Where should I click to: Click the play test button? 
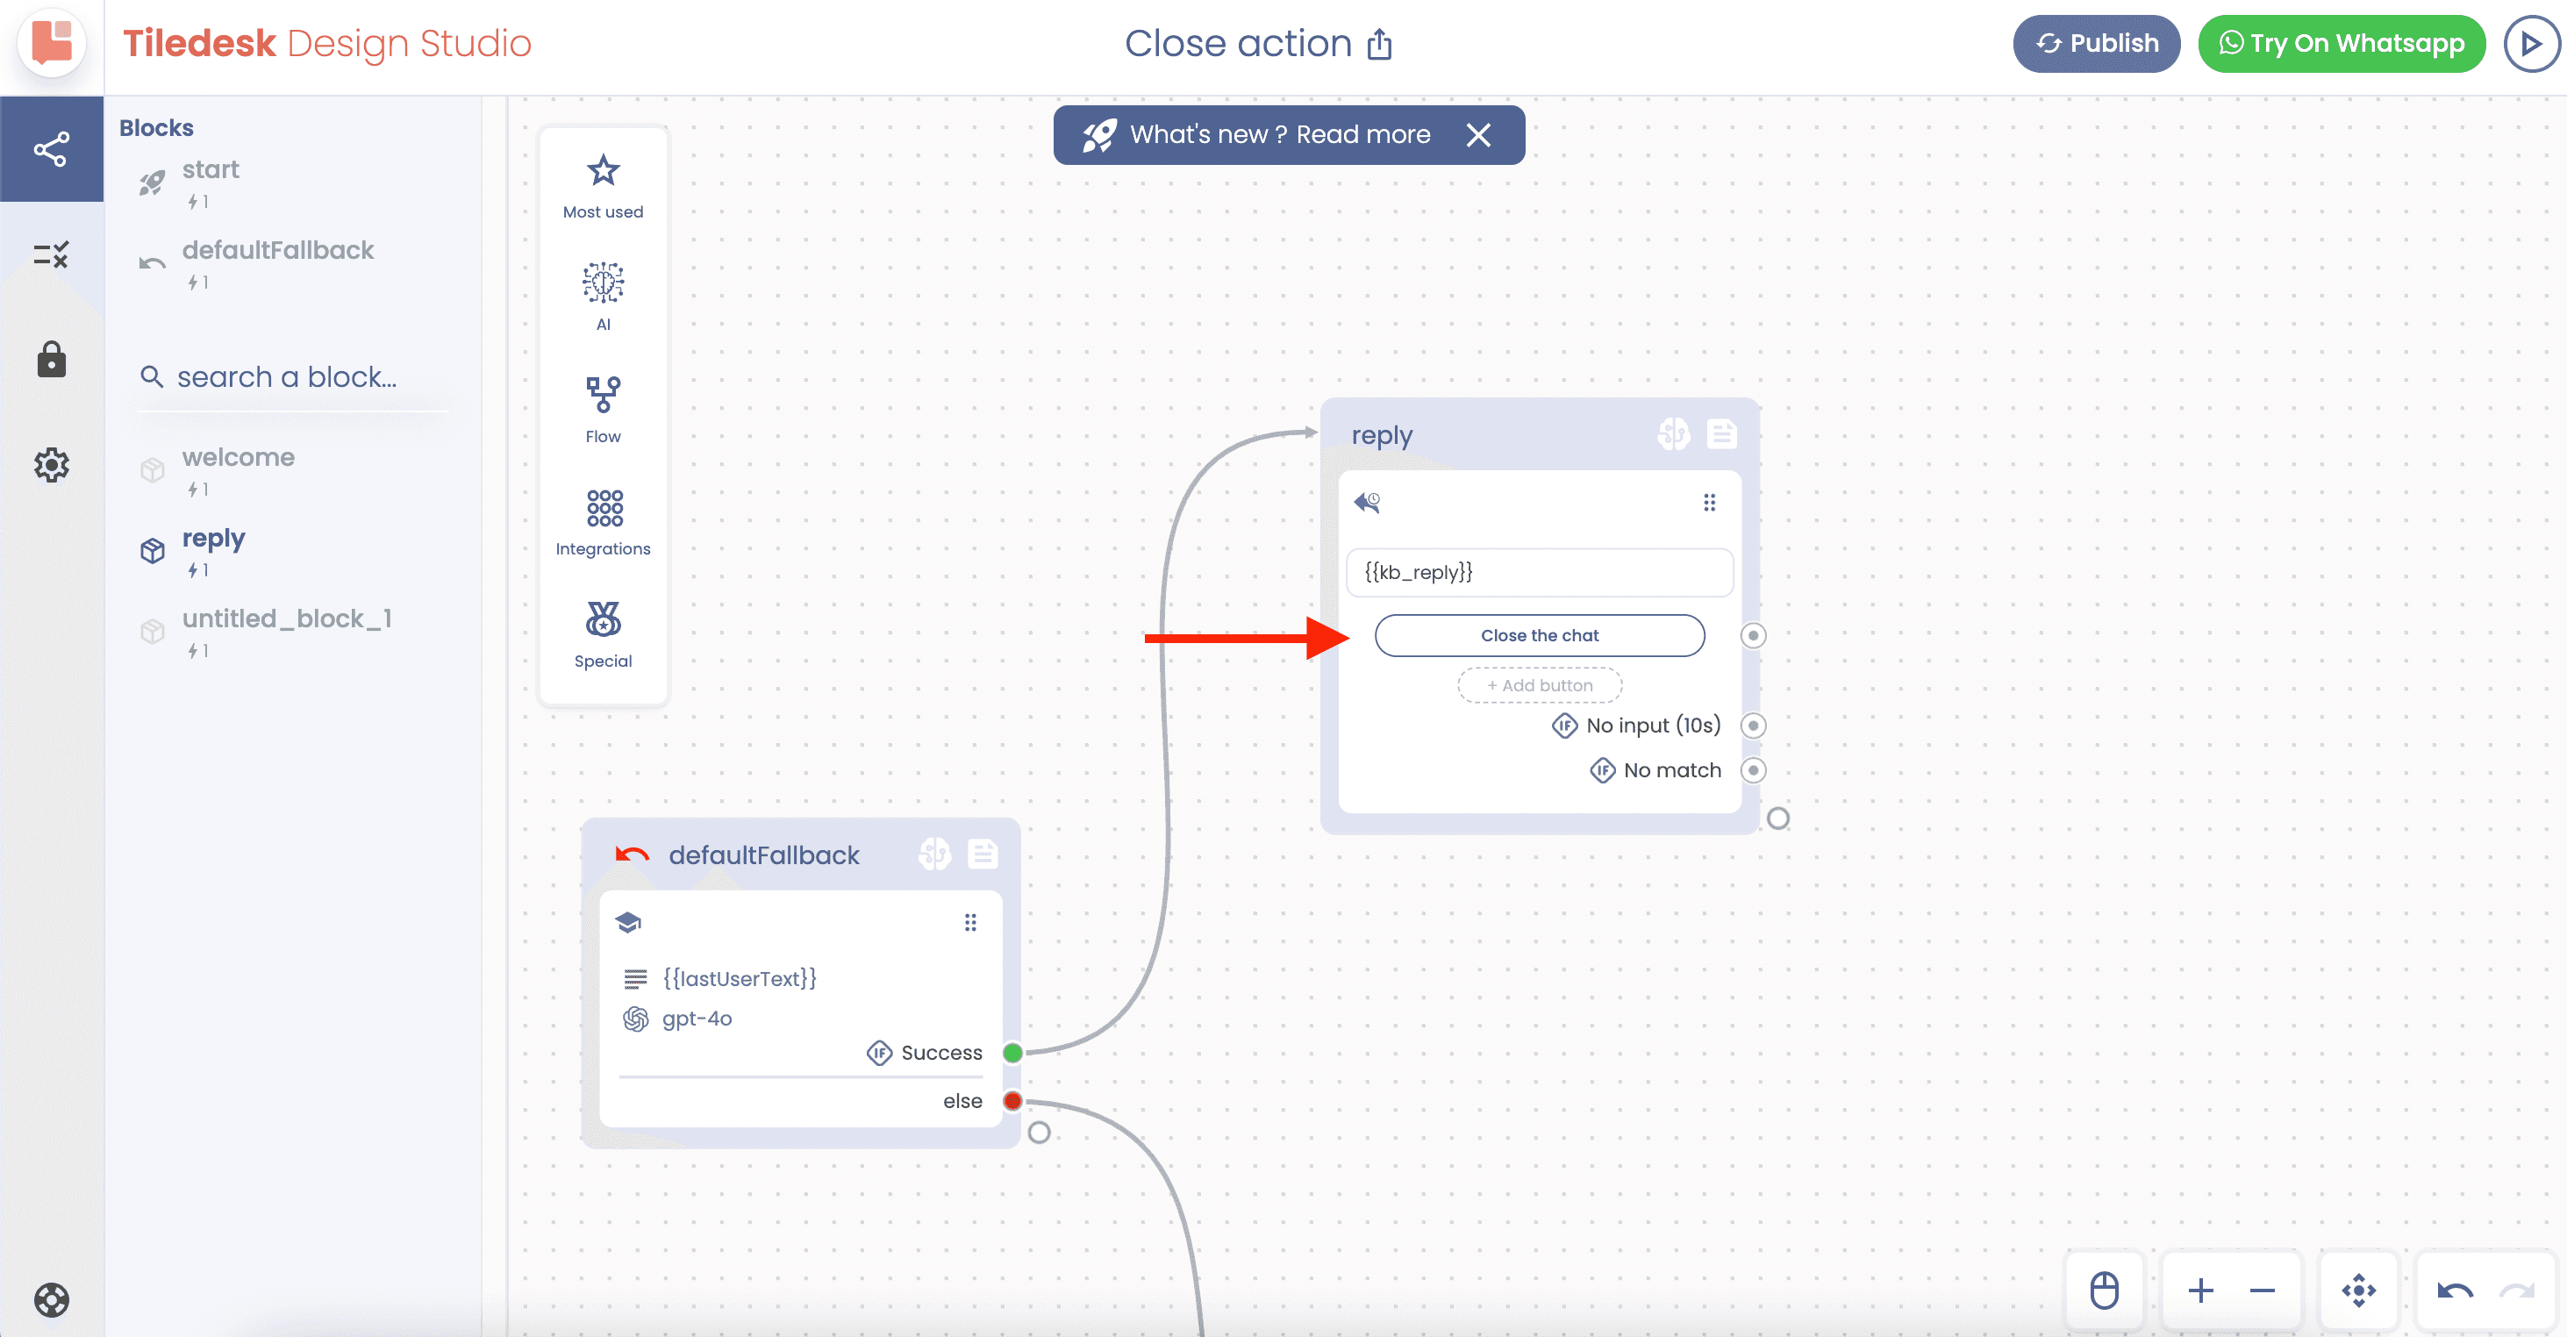(2531, 44)
